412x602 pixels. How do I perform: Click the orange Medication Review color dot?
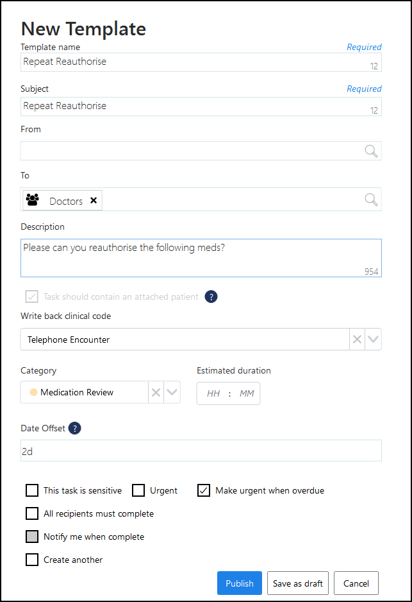pyautogui.click(x=33, y=392)
